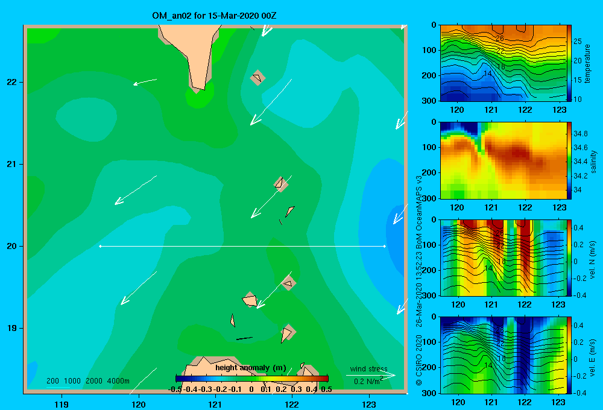Image resolution: width=603 pixels, height=410 pixels.
Task: Click the '© CSIRO 2020' copyright text
Action: coord(419,359)
